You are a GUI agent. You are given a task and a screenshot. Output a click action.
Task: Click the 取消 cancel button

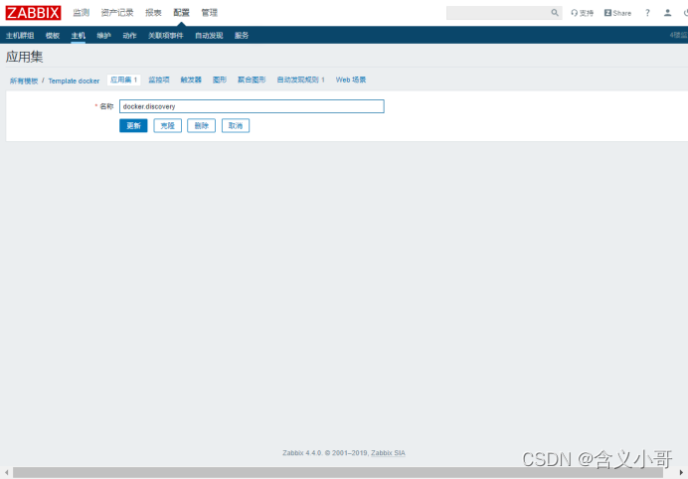coord(236,126)
